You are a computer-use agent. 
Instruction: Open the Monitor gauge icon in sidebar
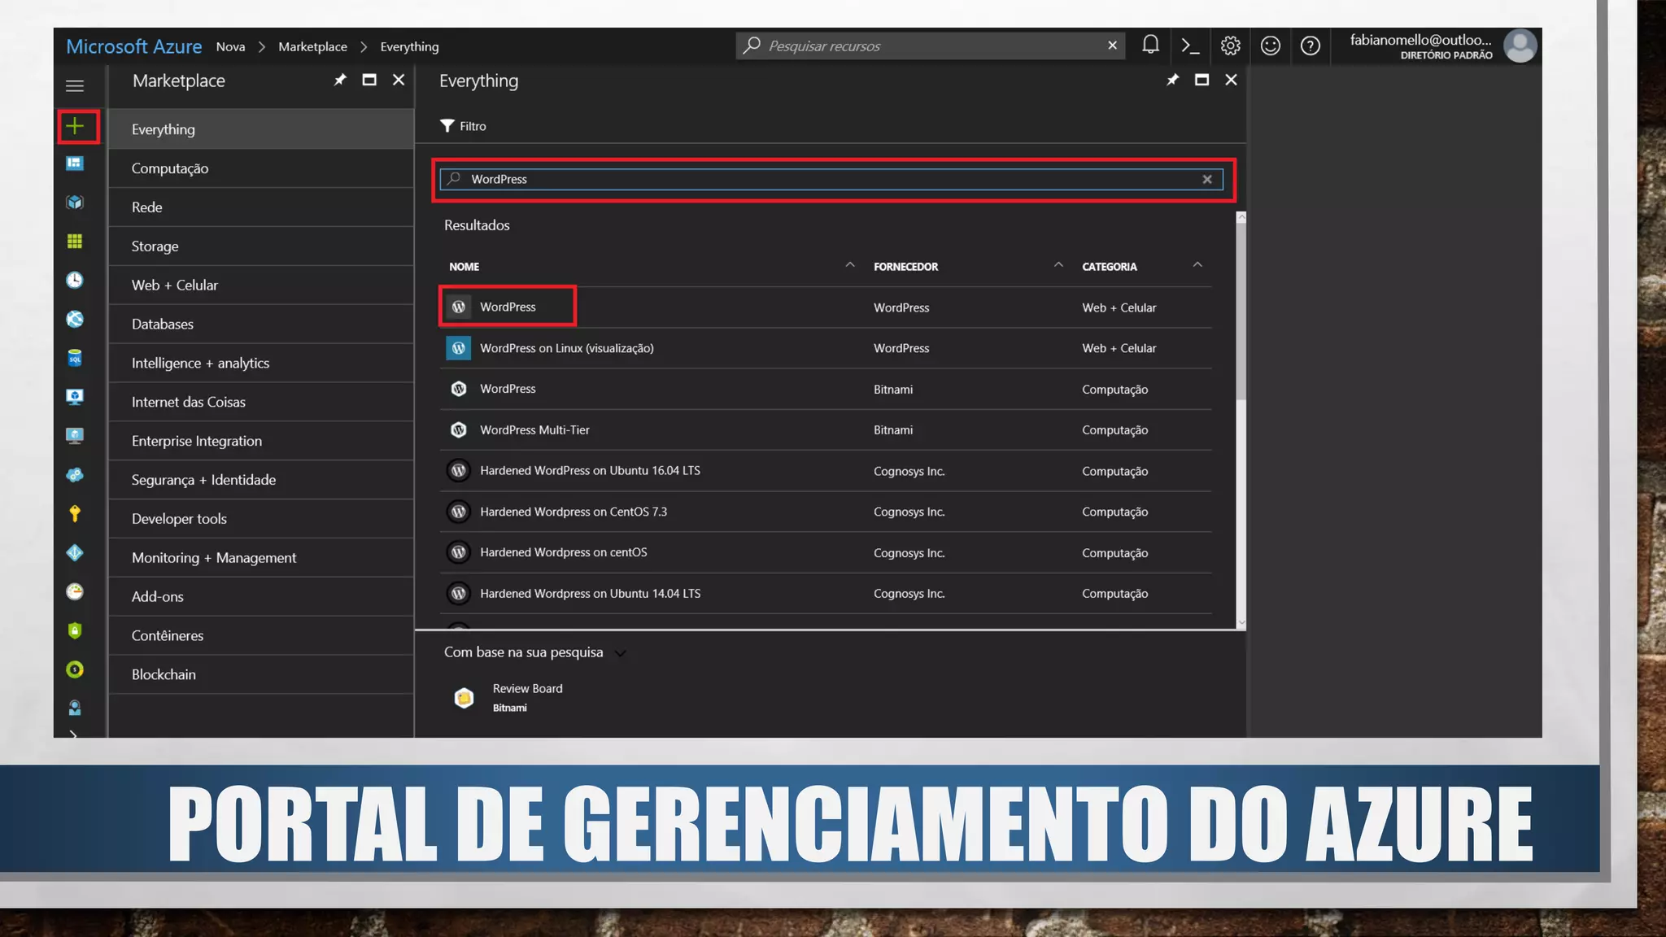pyautogui.click(x=75, y=591)
